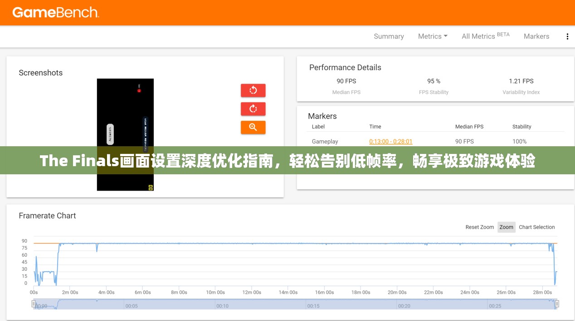Image resolution: width=575 pixels, height=321 pixels.
Task: Click the chart navigator range bar
Action: click(x=295, y=304)
